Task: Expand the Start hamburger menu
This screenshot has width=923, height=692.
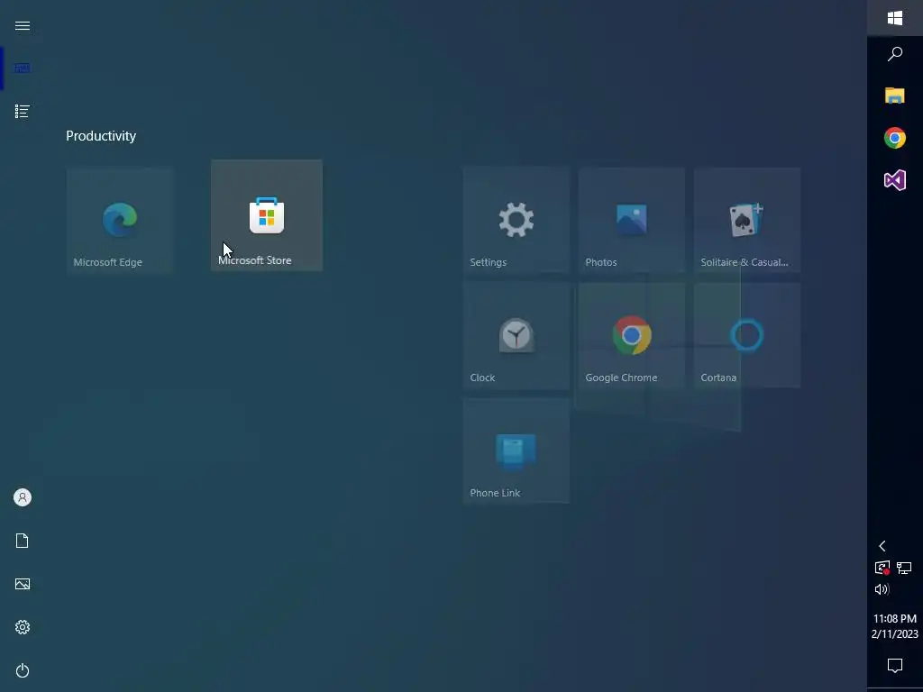Action: pos(23,25)
